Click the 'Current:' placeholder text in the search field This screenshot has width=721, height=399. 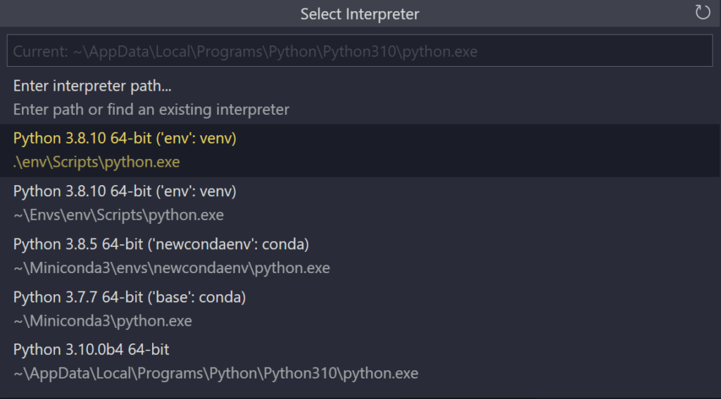[x=38, y=51]
